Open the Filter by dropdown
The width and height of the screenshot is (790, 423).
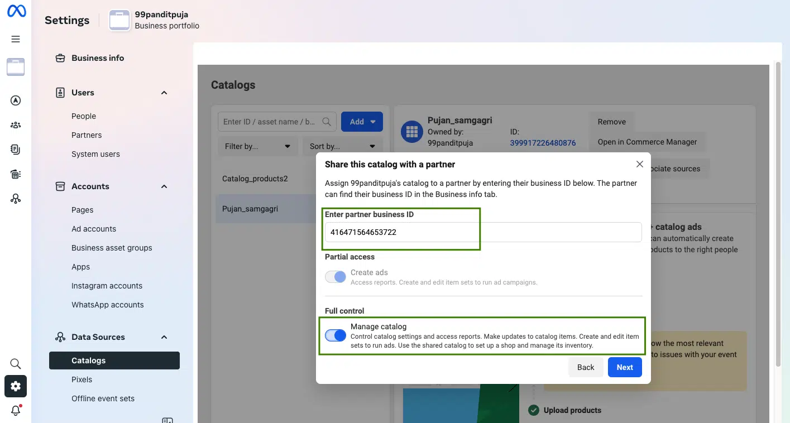tap(258, 146)
